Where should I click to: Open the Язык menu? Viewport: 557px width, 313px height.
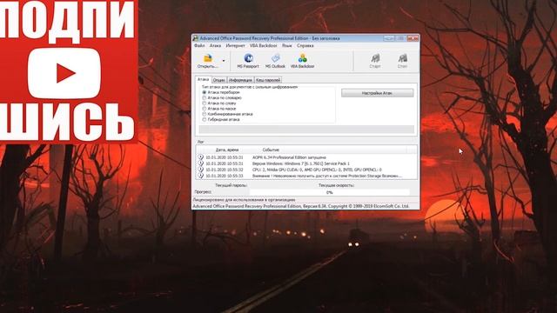tap(286, 46)
